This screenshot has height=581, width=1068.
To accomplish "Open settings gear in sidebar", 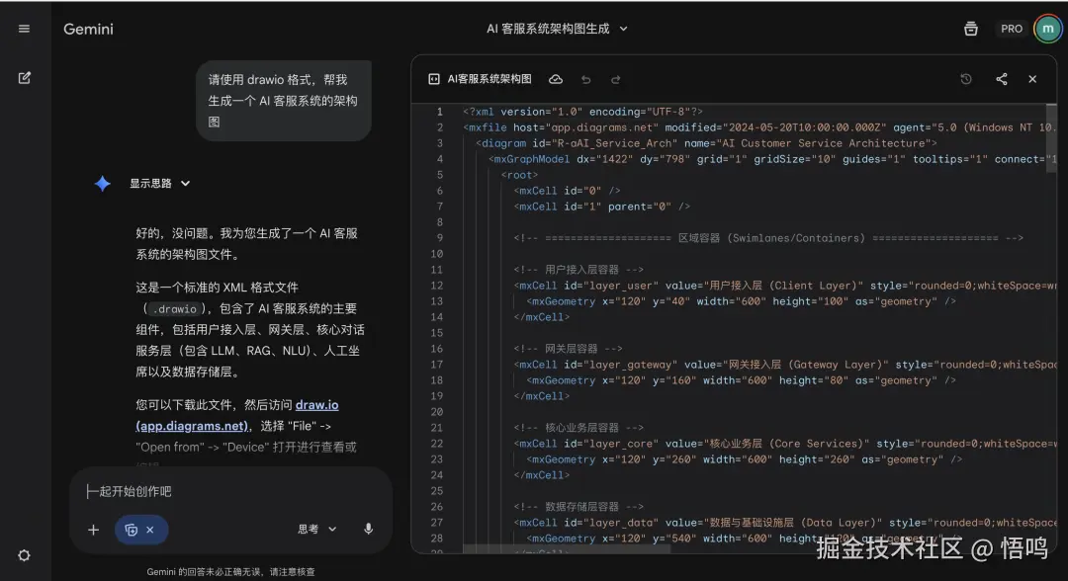I will tap(24, 555).
